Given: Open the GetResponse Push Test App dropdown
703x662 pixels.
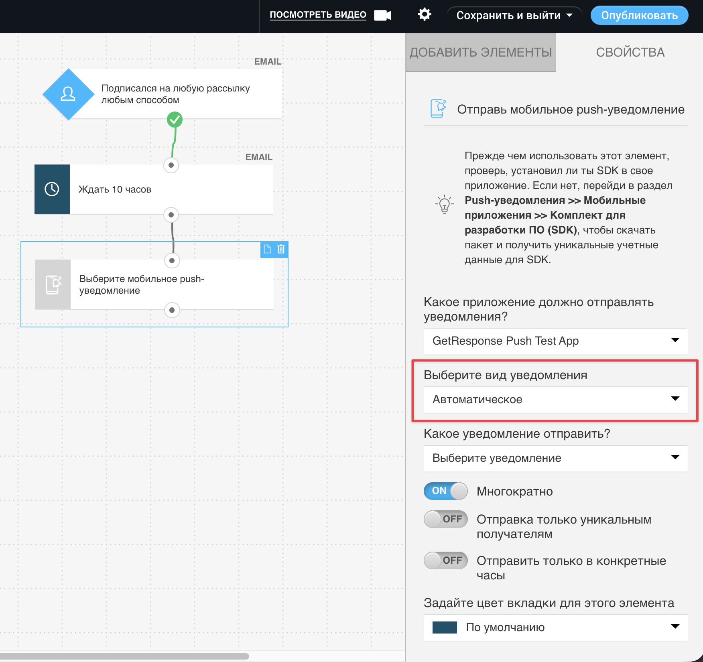Looking at the screenshot, I should [x=555, y=341].
